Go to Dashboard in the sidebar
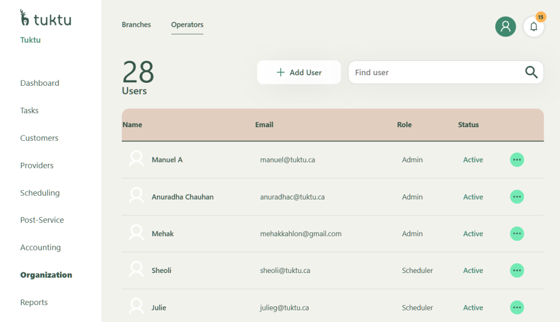560x322 pixels. tap(40, 83)
